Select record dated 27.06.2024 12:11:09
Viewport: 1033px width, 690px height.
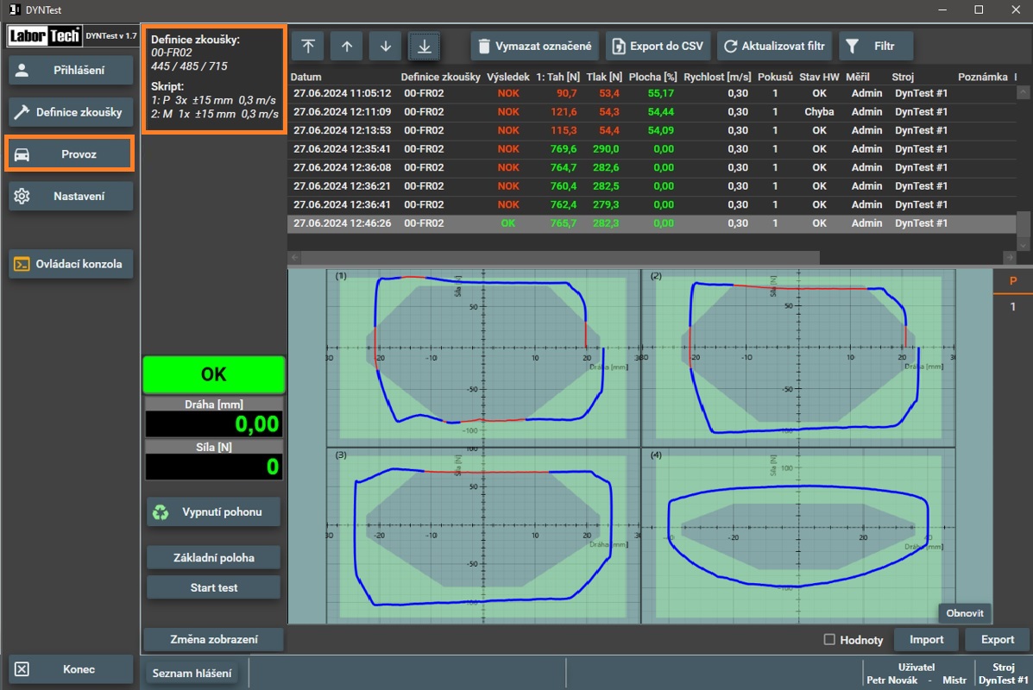[652, 112]
